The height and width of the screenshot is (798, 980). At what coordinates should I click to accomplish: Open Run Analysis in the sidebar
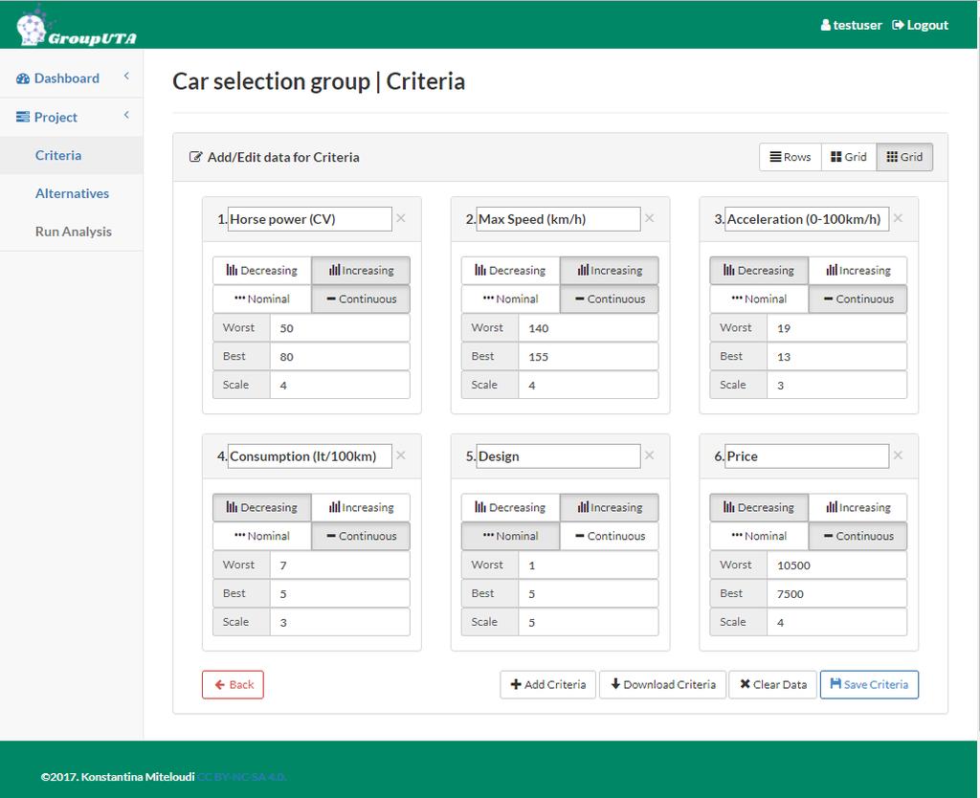tap(73, 232)
